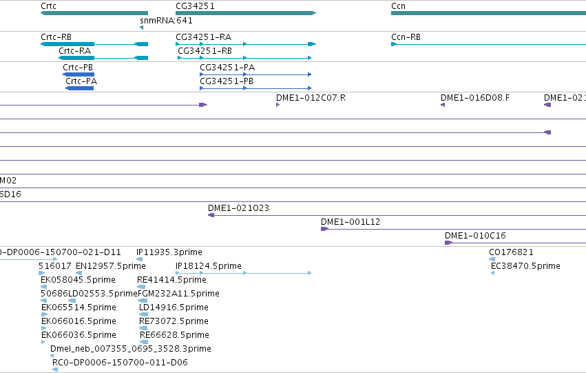Select the RE66628.5prime EST
The image size is (586, 373).
(144, 342)
